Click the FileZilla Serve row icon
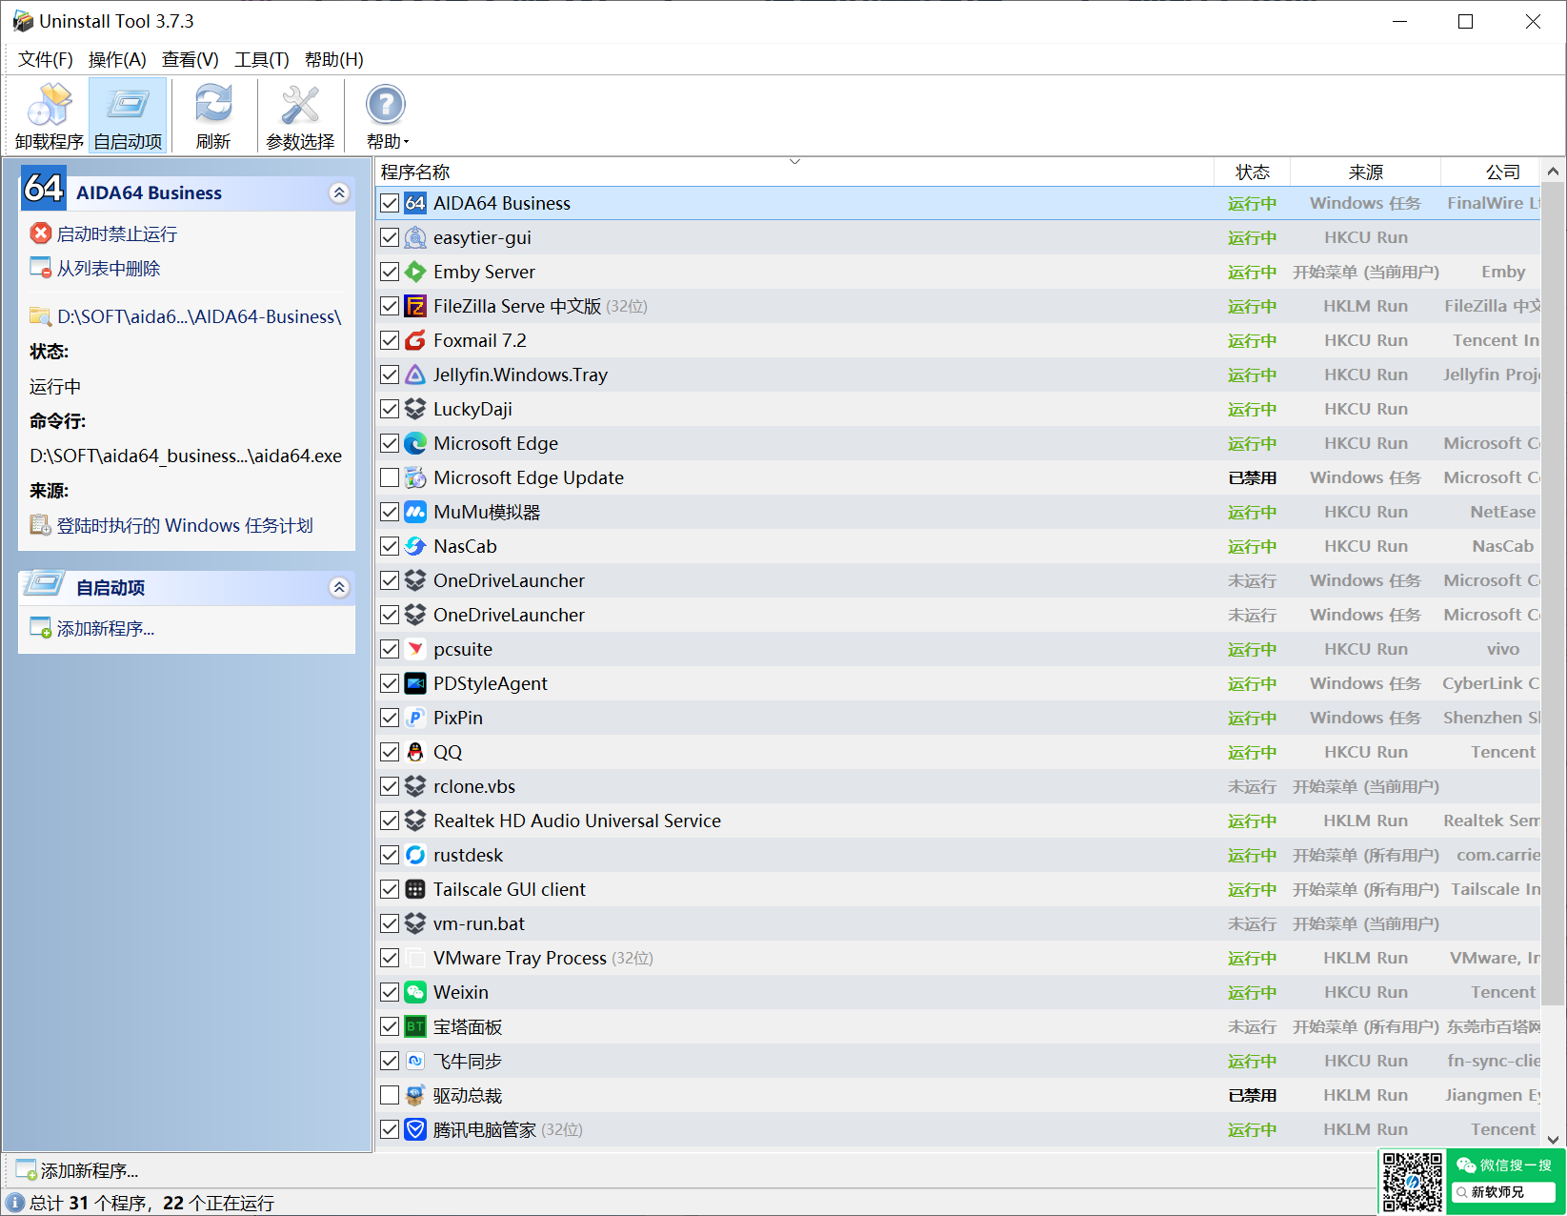 [415, 306]
